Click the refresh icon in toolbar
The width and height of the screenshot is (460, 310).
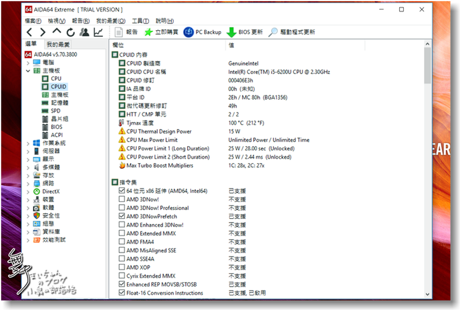[71, 32]
